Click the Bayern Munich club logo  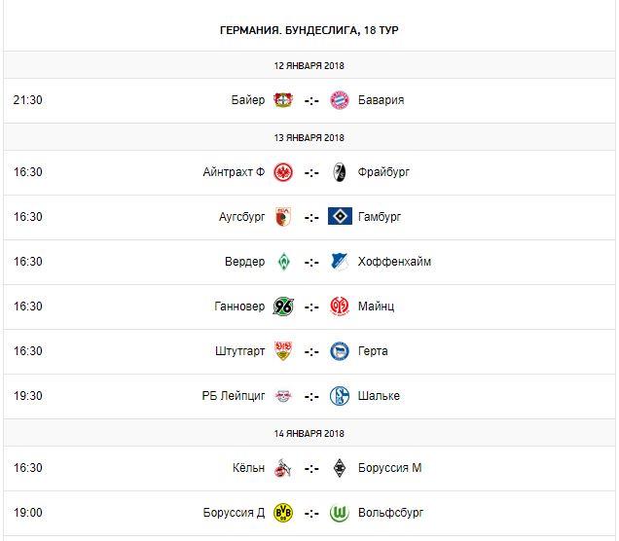(x=339, y=100)
